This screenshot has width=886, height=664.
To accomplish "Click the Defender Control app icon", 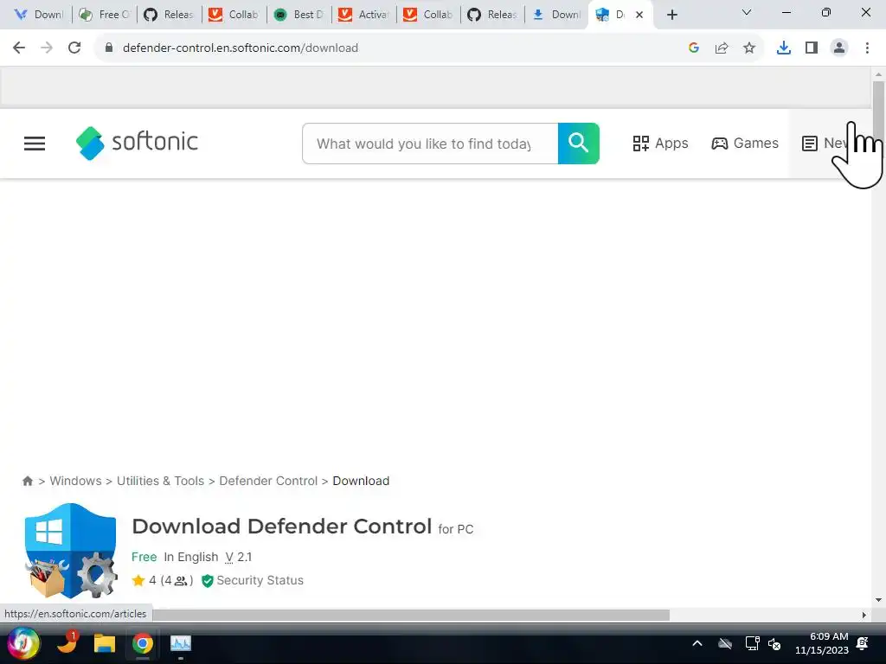I will 71,551.
